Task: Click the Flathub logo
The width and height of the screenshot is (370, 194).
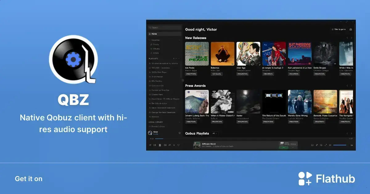Action: coord(327,179)
